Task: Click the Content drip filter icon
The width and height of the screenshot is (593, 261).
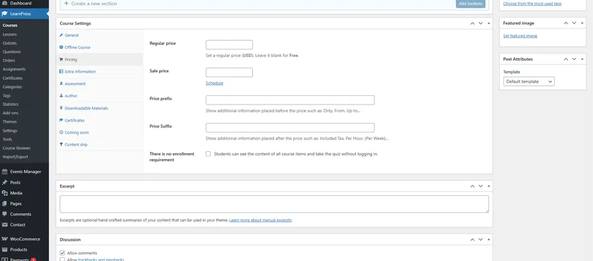Action: pos(61,145)
